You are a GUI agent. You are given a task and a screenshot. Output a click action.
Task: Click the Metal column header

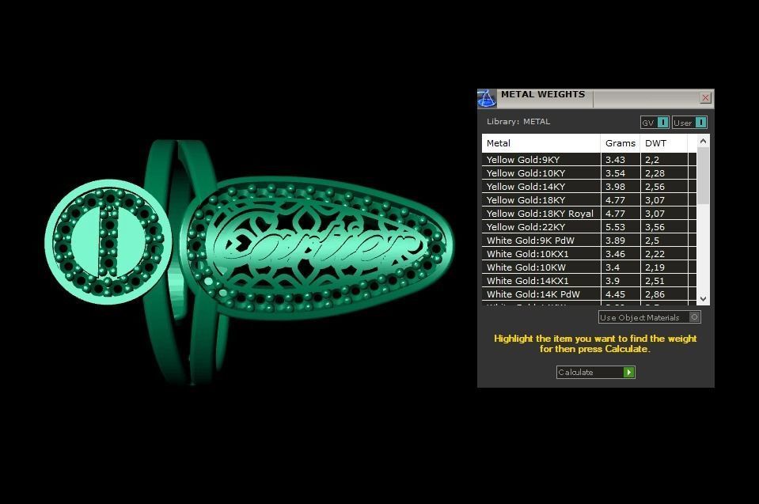[x=541, y=143]
